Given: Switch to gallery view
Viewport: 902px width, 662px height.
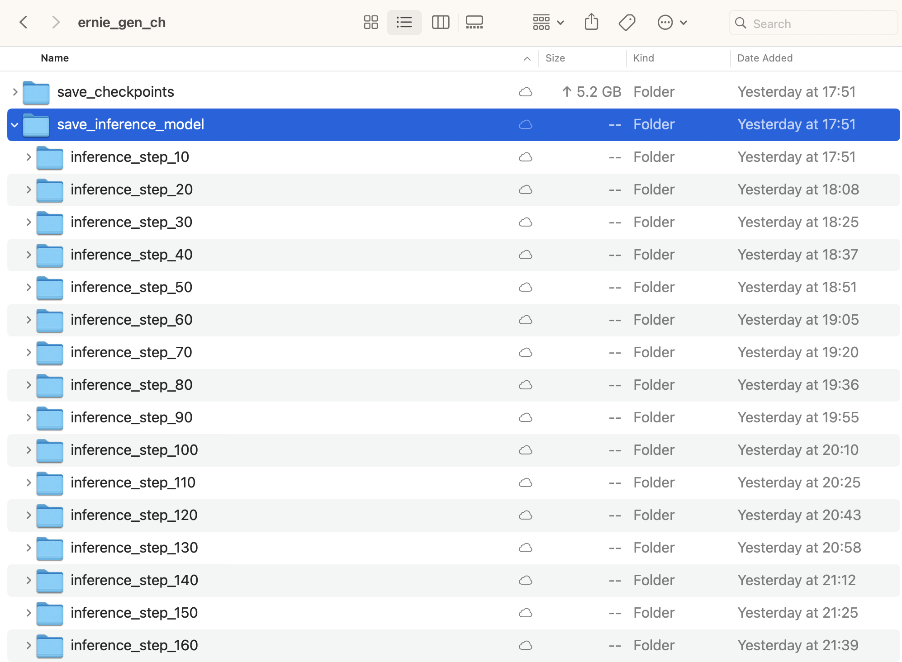Looking at the screenshot, I should tap(474, 22).
